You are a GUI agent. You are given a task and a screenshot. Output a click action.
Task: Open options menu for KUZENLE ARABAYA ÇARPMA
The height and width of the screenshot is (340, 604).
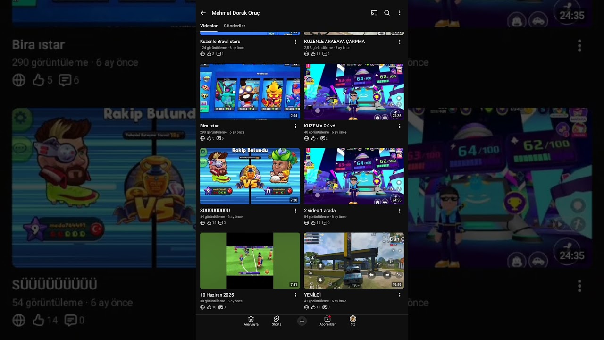400,42
